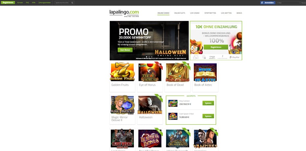
Task: Click the Cash Splash 5 Reel icon
Action: click(173, 116)
